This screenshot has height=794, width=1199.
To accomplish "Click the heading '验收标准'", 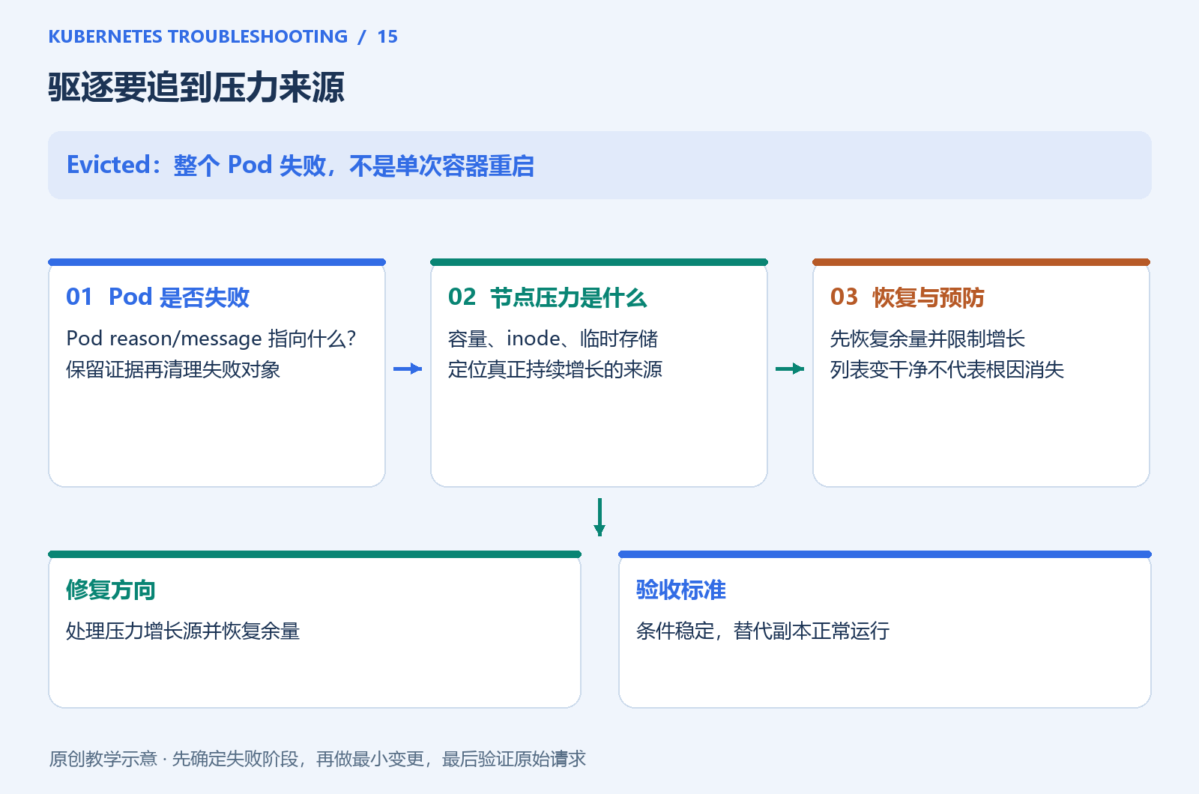I will (681, 590).
